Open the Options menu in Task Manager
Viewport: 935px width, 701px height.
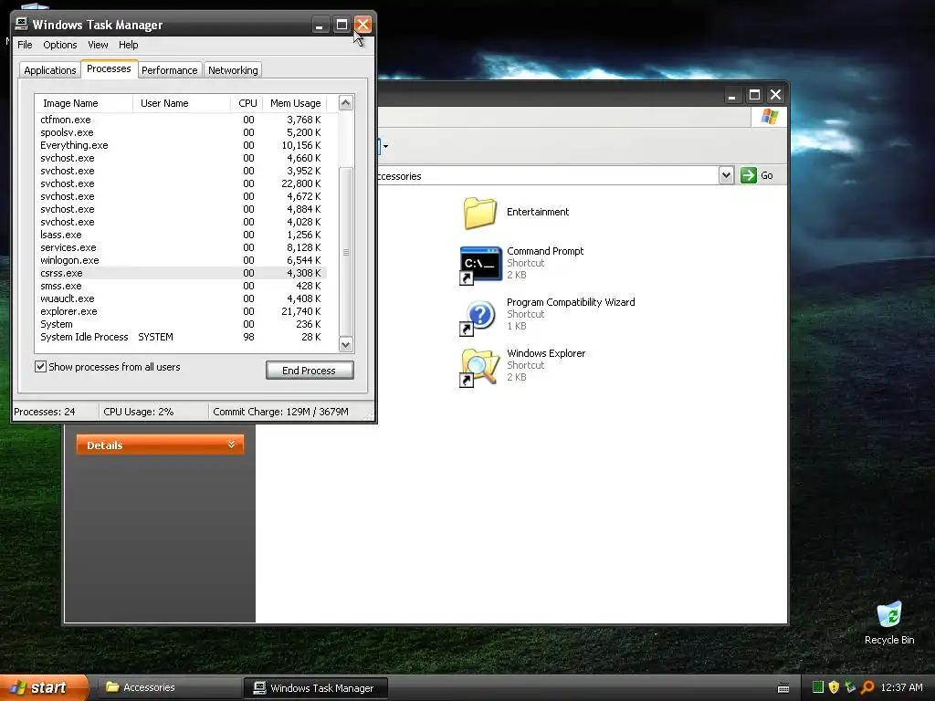click(x=59, y=45)
